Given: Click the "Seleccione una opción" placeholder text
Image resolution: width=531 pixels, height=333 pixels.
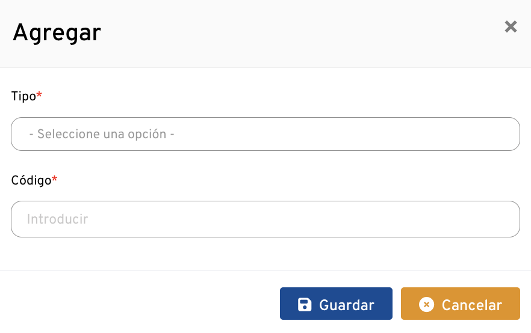Looking at the screenshot, I should click(x=102, y=134).
